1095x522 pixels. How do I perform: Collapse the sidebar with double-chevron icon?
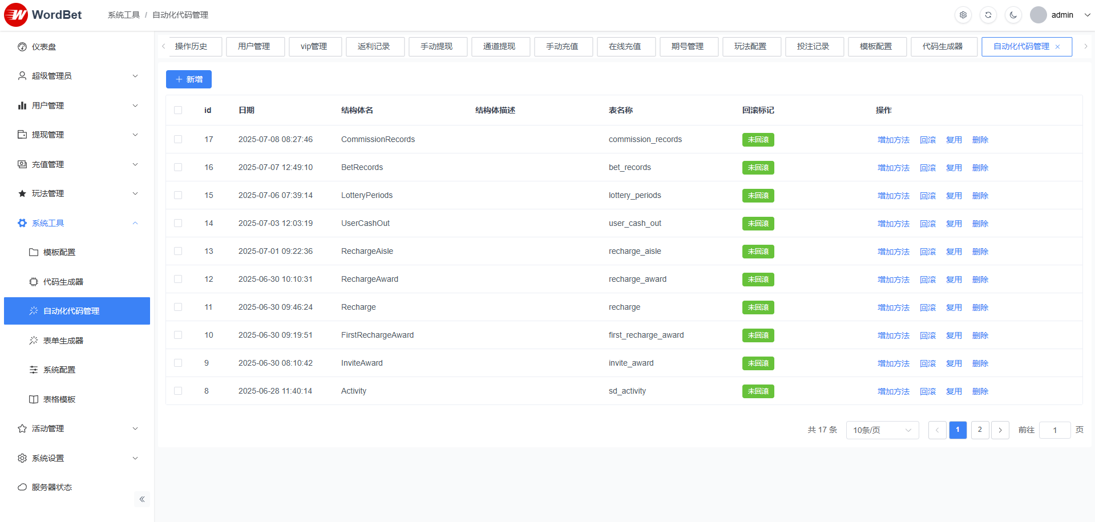(x=142, y=499)
